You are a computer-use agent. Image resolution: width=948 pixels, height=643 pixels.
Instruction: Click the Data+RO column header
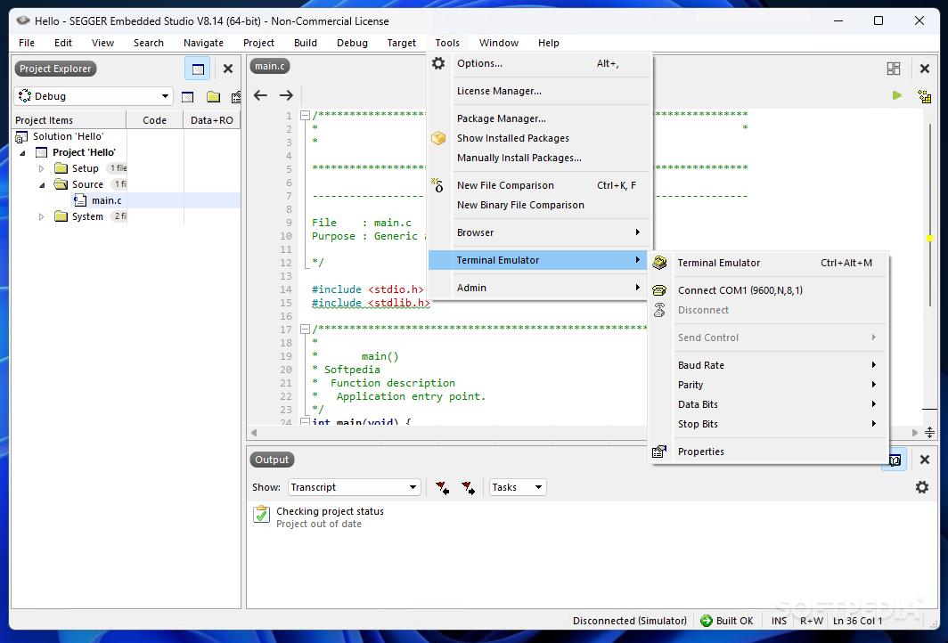[212, 120]
